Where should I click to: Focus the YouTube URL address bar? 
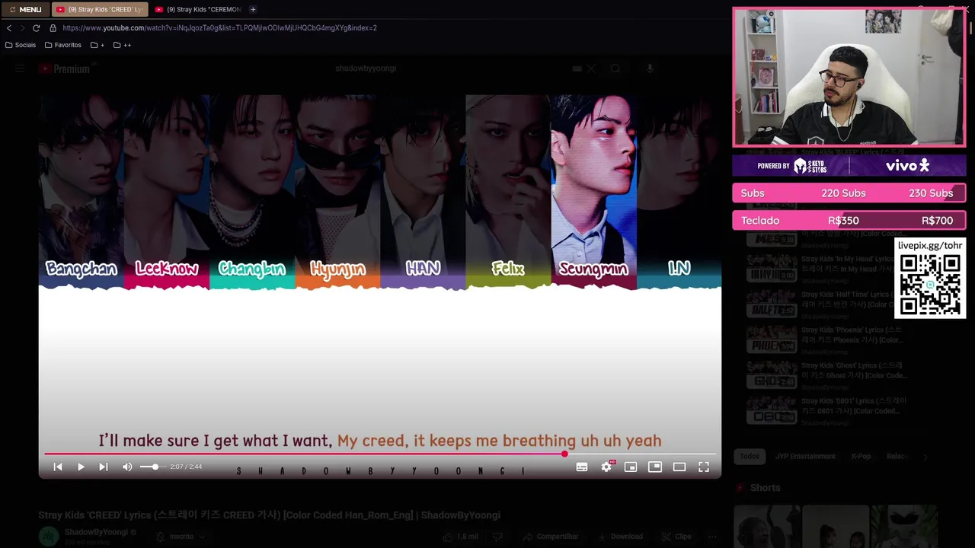pyautogui.click(x=219, y=28)
